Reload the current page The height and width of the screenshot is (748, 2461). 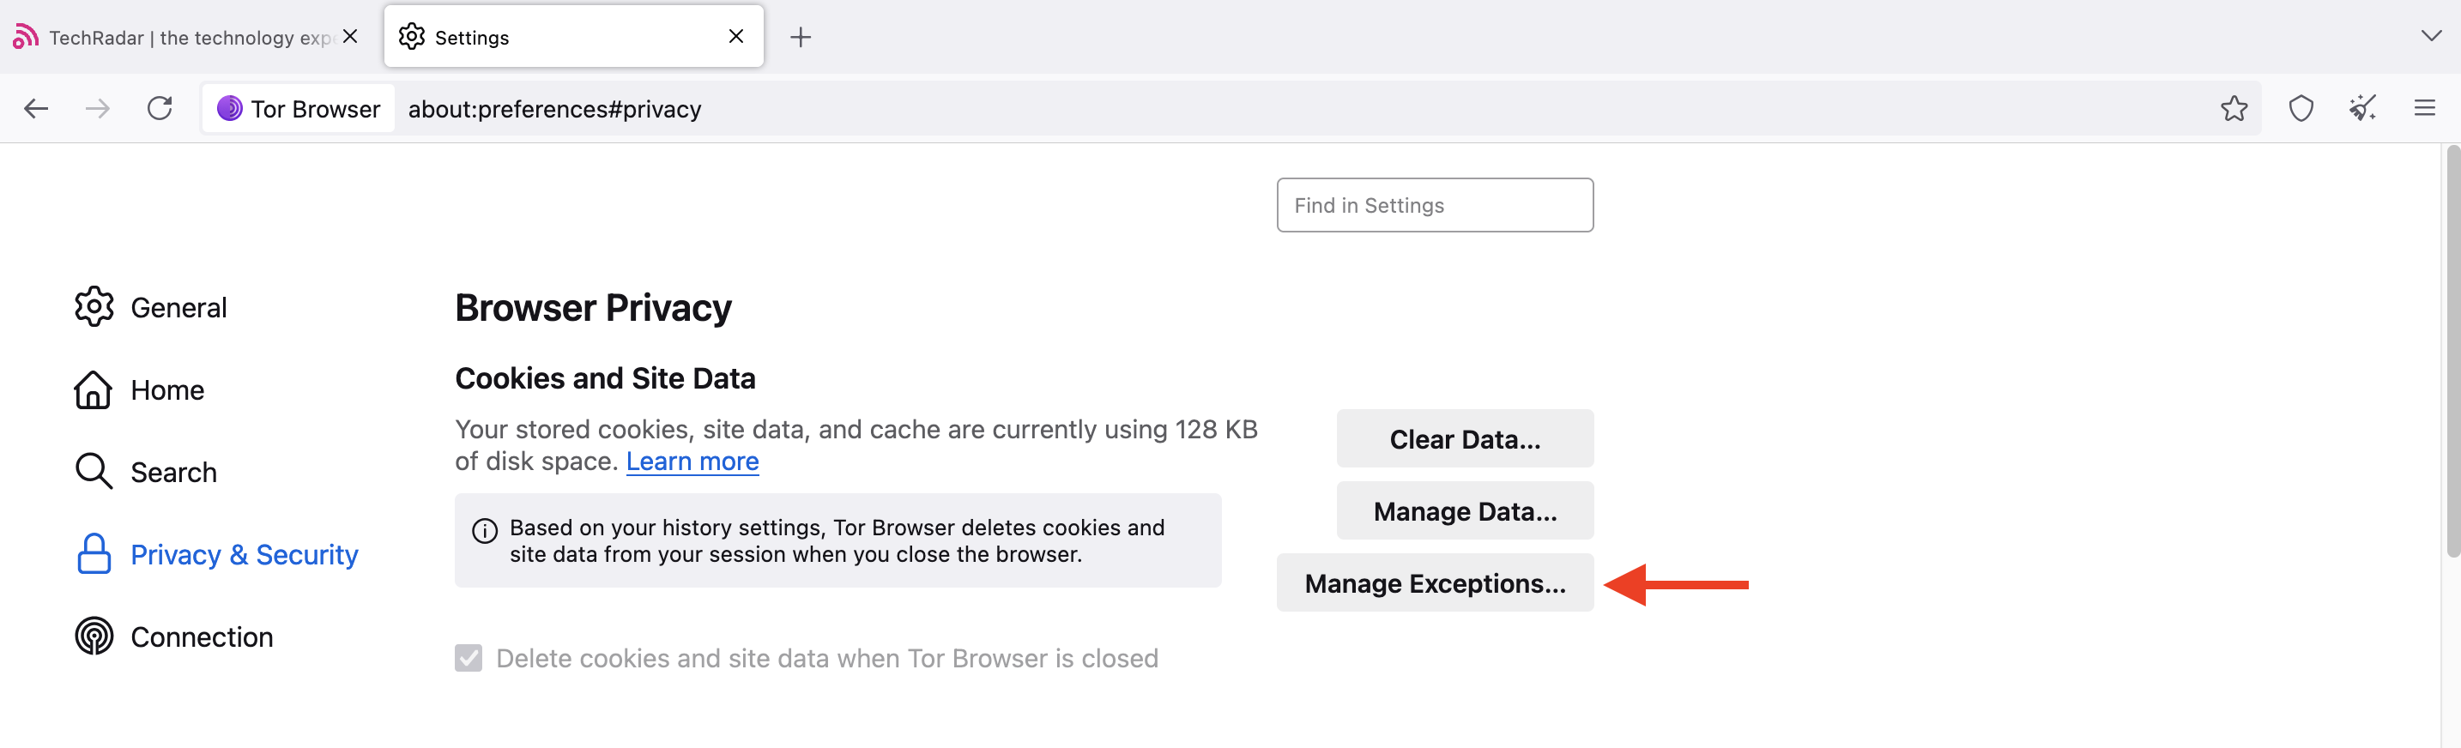click(160, 108)
